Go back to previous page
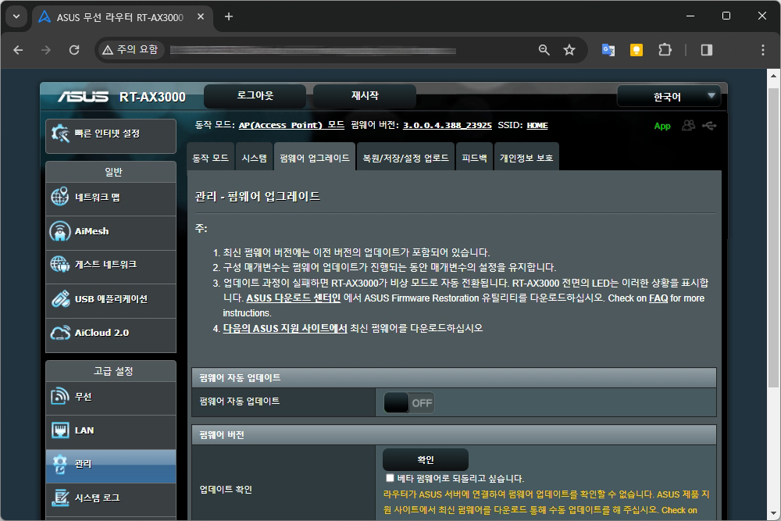 tap(18, 50)
